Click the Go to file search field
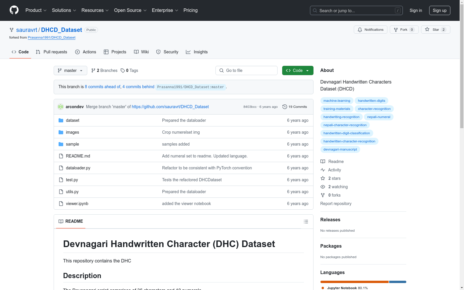Screen dimensions: 464x290 tap(246, 70)
